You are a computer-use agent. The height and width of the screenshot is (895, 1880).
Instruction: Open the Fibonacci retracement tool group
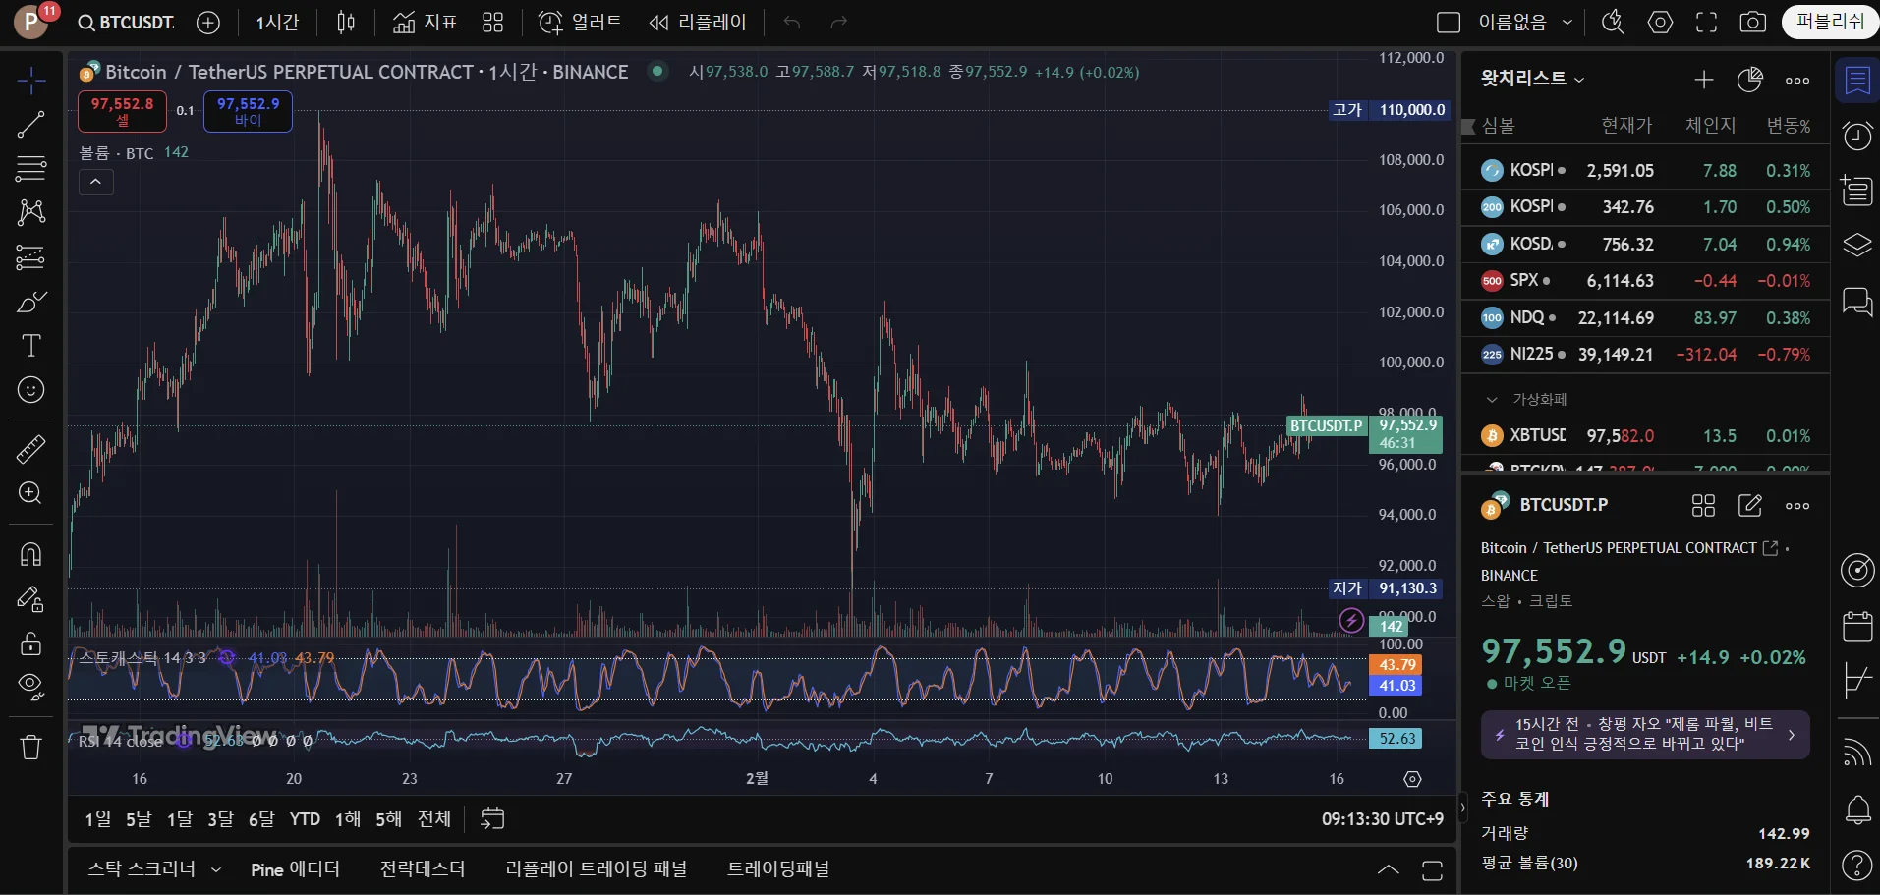(x=31, y=169)
